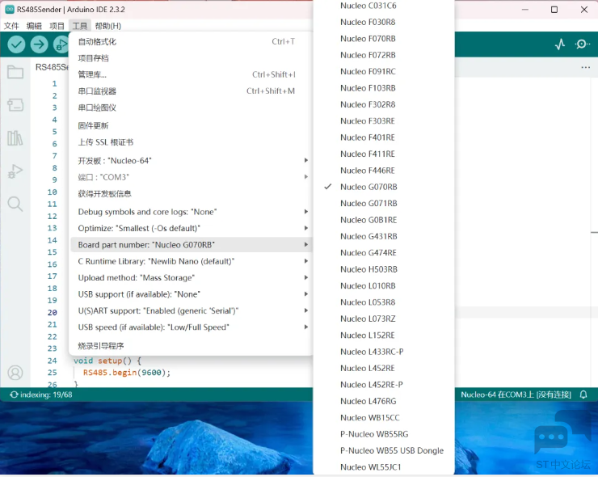Screen dimensions: 598x477
Task: Select Nucleo WL55JC1 board part
Action: [384, 467]
